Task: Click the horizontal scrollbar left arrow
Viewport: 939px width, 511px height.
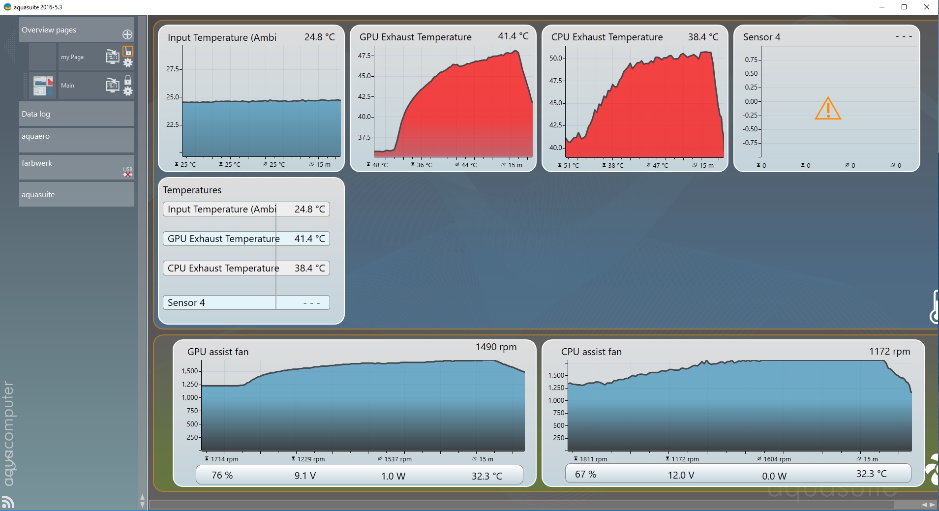Action: 924,505
